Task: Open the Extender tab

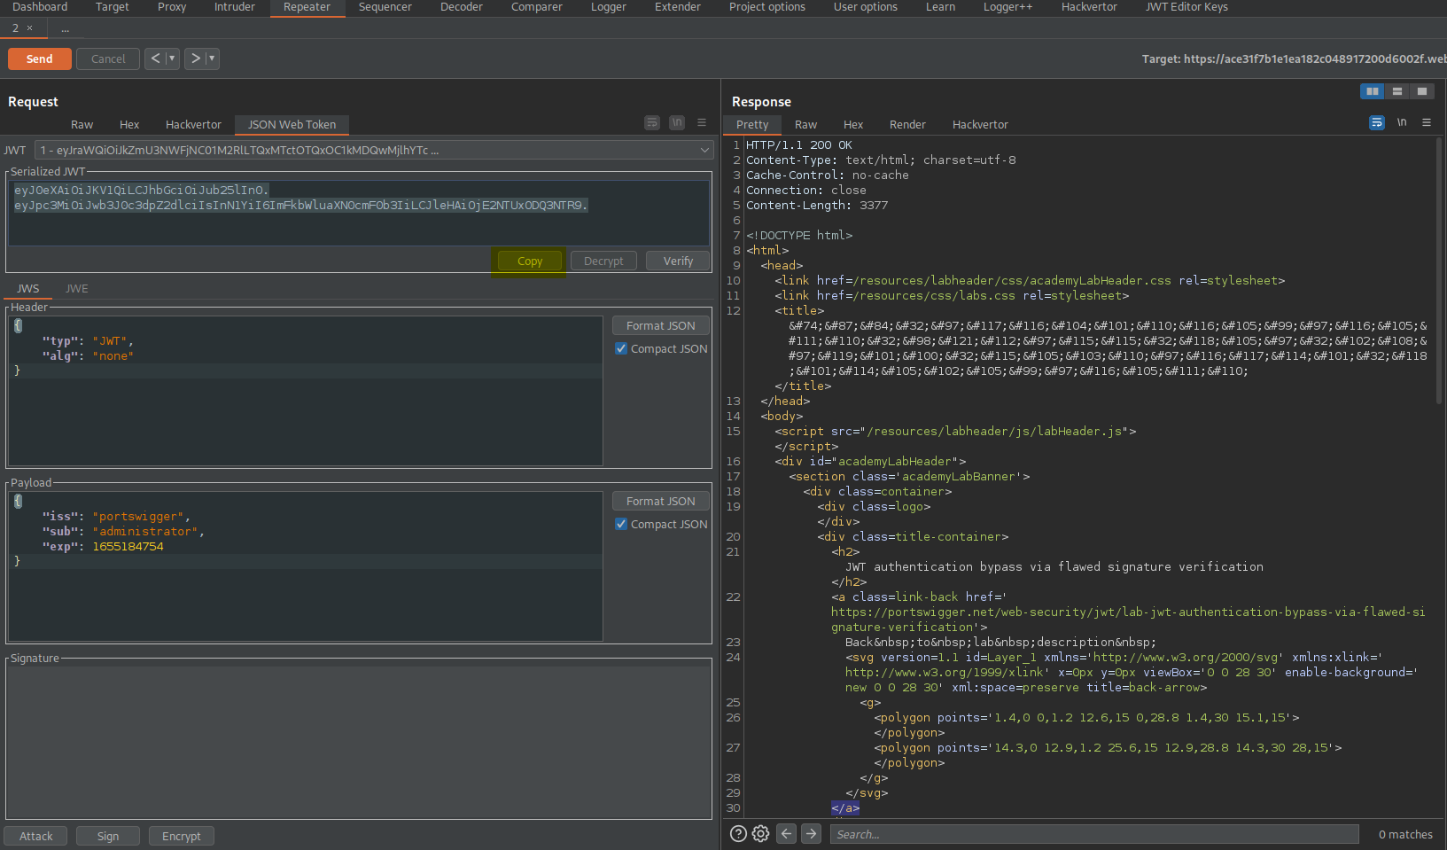Action: tap(678, 7)
